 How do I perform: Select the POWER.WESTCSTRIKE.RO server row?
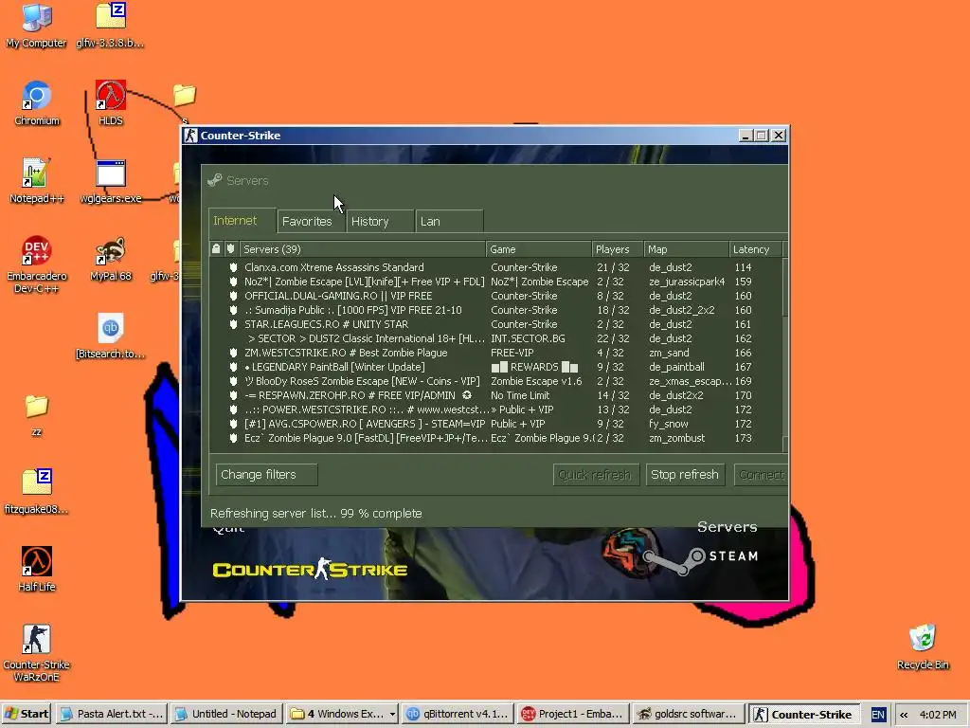[496, 409]
